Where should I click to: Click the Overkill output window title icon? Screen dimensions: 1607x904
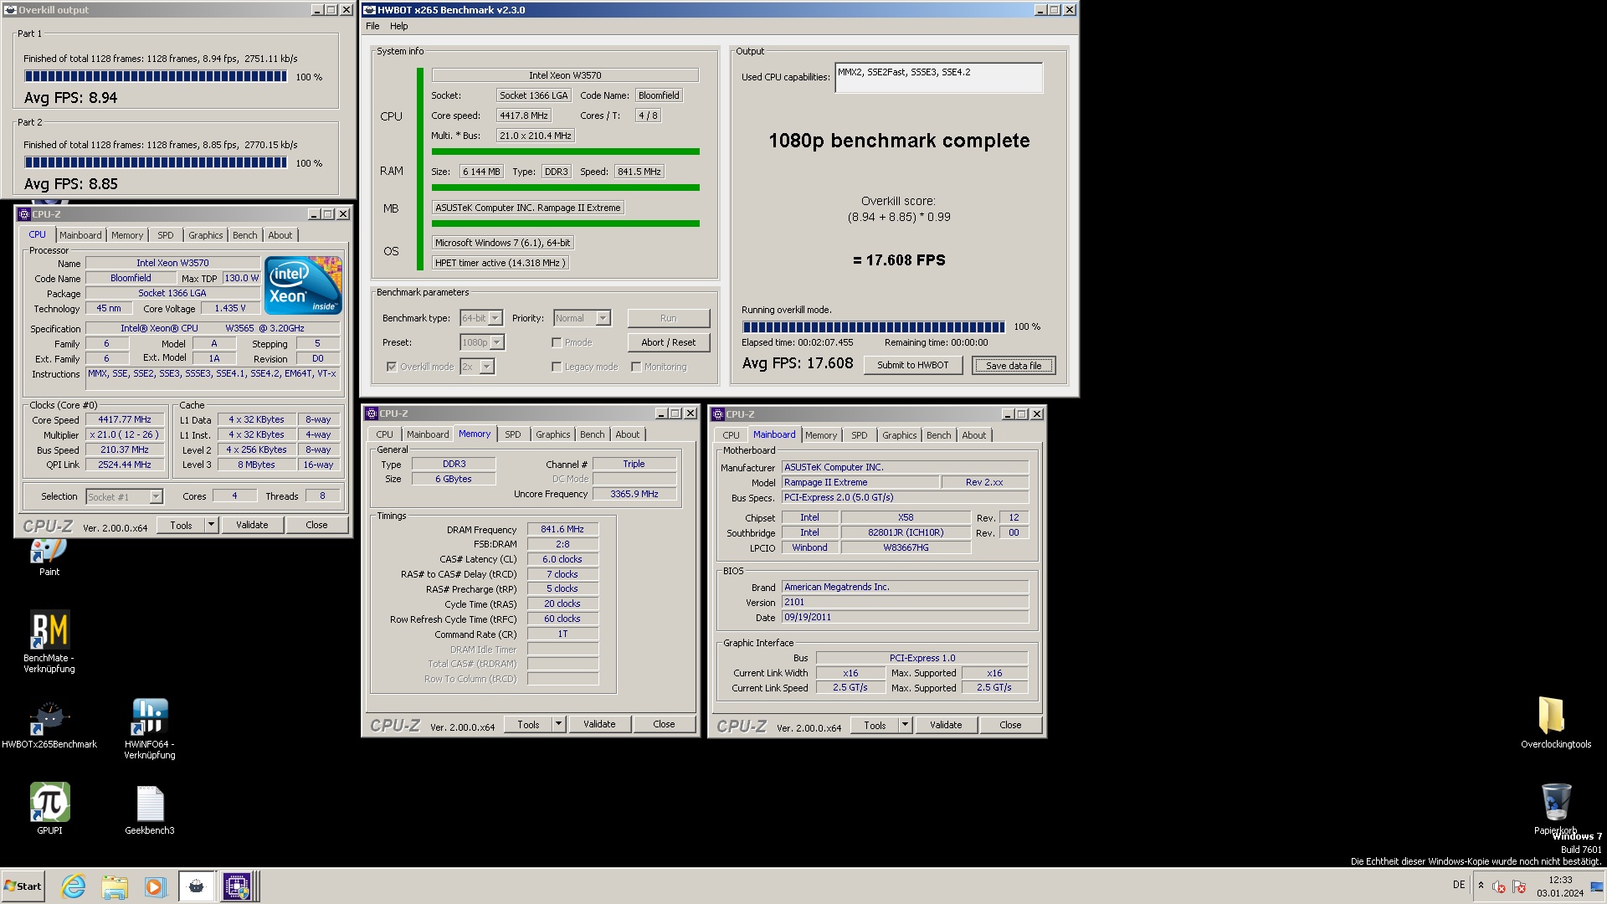pos(11,10)
